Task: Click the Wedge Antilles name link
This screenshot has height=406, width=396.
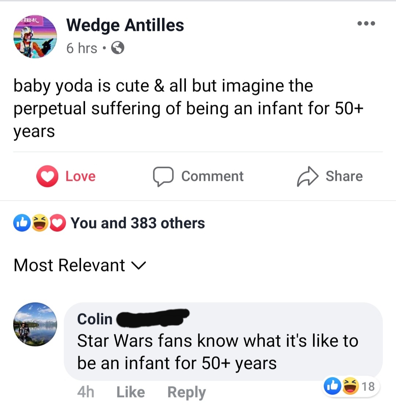Action: tap(125, 25)
